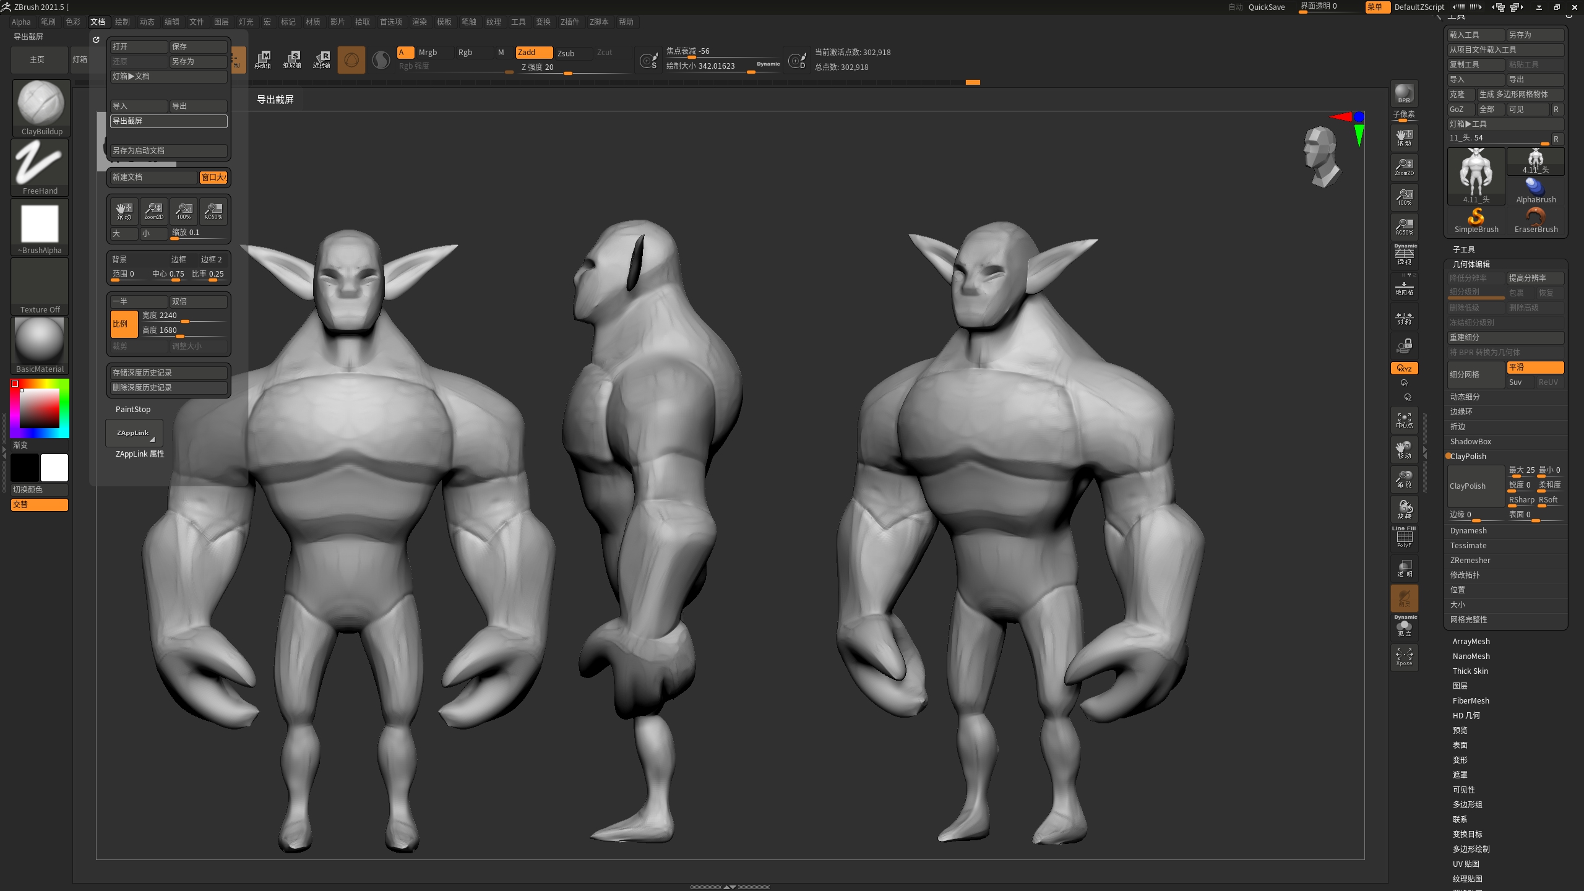Click the right-shelf 旋转 rotate icon

[1404, 509]
